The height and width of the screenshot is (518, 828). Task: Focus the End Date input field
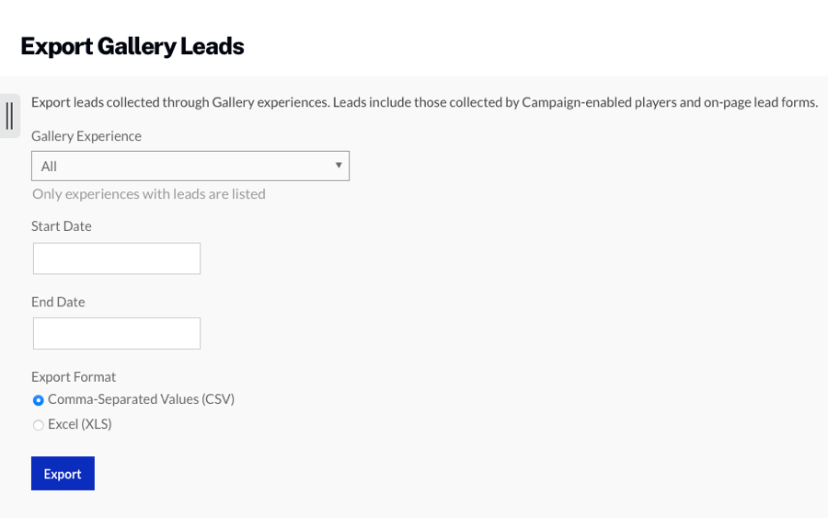click(117, 333)
